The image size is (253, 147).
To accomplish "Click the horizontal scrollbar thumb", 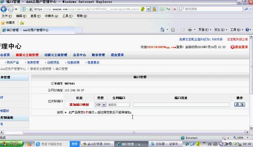I will click(134, 132).
